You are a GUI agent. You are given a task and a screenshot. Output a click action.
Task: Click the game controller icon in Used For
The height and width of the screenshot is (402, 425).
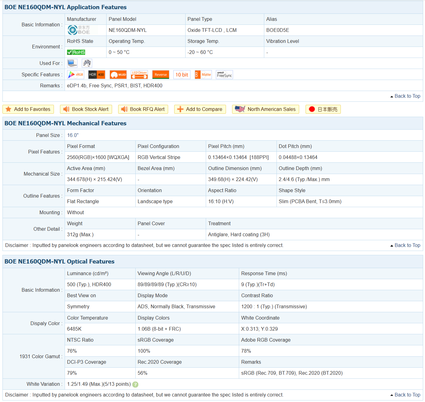[x=87, y=63]
